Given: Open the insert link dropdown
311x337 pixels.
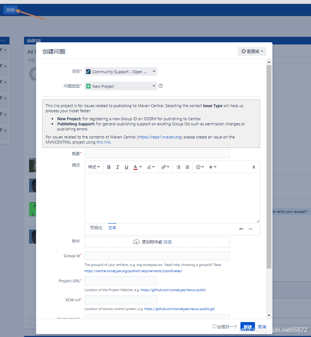Looking at the screenshot, I should pos(165,167).
